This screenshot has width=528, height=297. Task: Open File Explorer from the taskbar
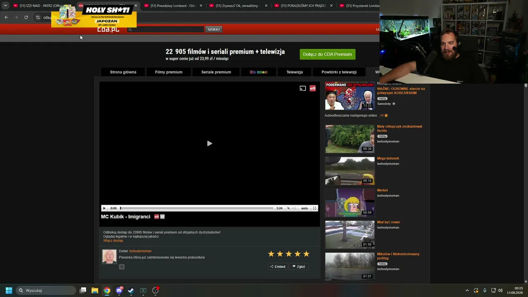click(95, 290)
